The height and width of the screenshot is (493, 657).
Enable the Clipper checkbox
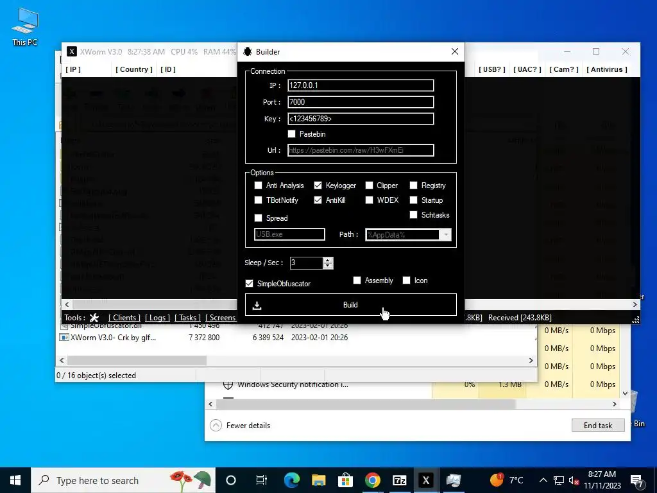pos(369,186)
